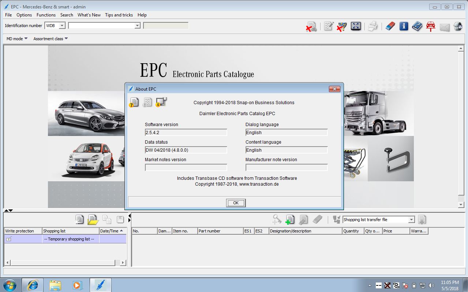
Task: Close the About EPC dialog
Action: coord(334,89)
